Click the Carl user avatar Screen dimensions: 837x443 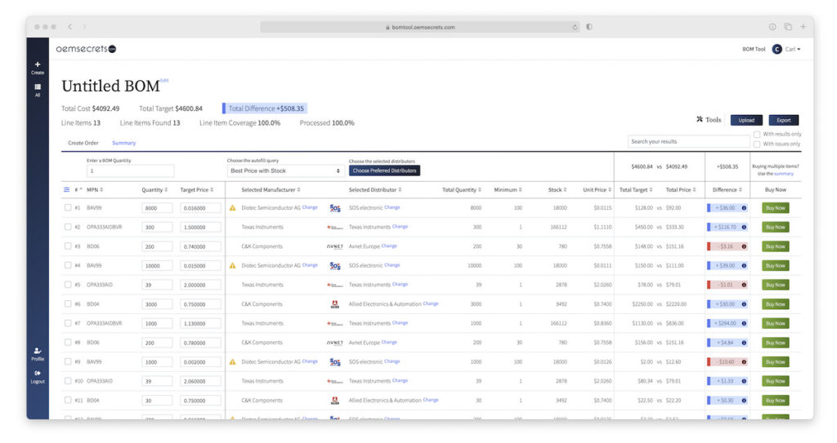pos(777,49)
